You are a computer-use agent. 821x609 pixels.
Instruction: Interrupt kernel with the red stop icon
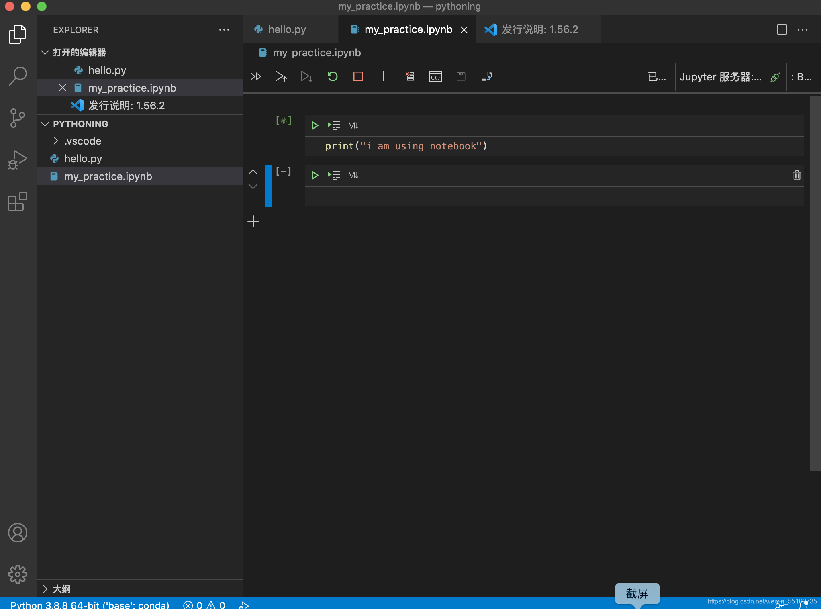(x=358, y=76)
